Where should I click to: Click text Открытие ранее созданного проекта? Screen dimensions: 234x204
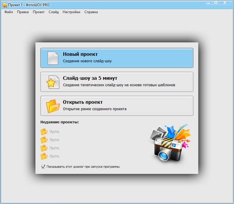(x=95, y=109)
